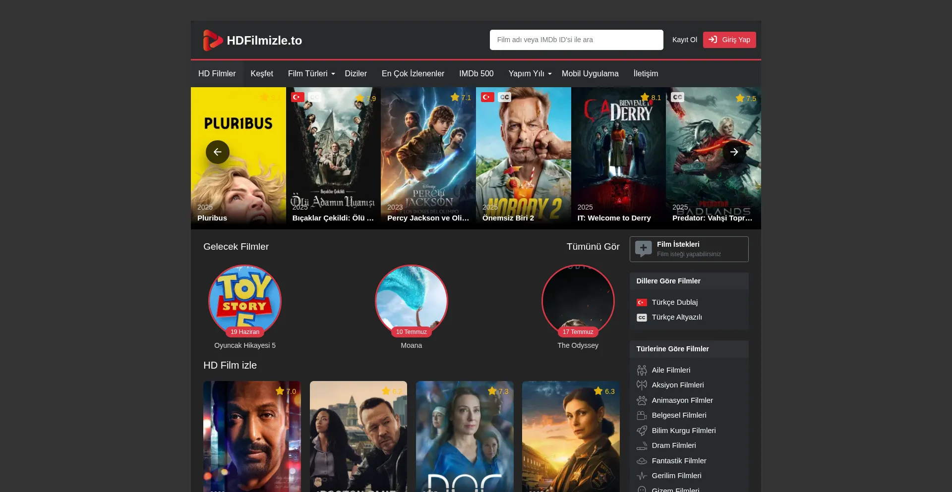This screenshot has width=952, height=492.
Task: Open the Yapım Yılı dropdown
Action: tap(530, 74)
